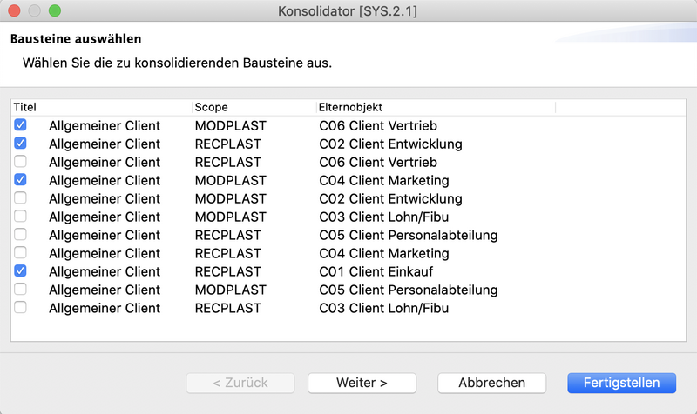Sort by the Titel column header
This screenshot has height=414, width=697.
click(102, 107)
